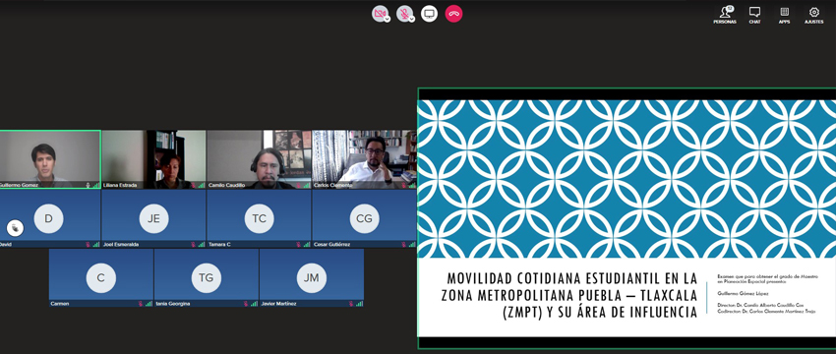Image resolution: width=836 pixels, height=354 pixels.
Task: Select Carlos Clemente video tile
Action: pos(364,159)
